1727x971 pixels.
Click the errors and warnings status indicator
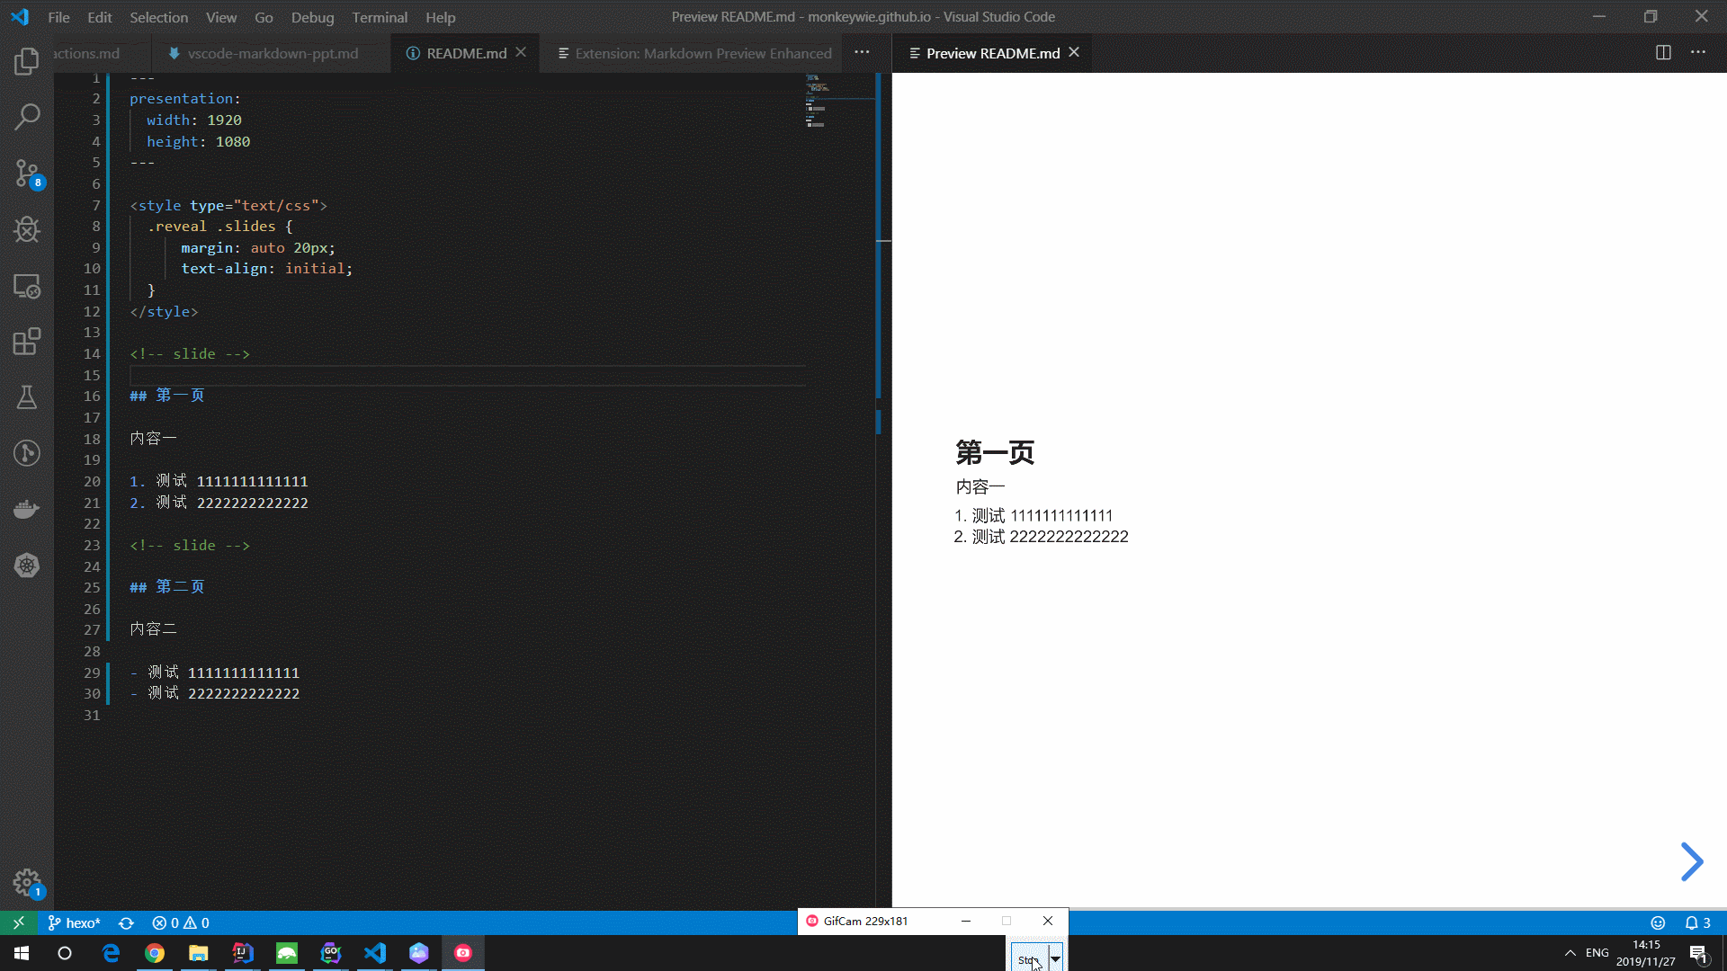(180, 922)
